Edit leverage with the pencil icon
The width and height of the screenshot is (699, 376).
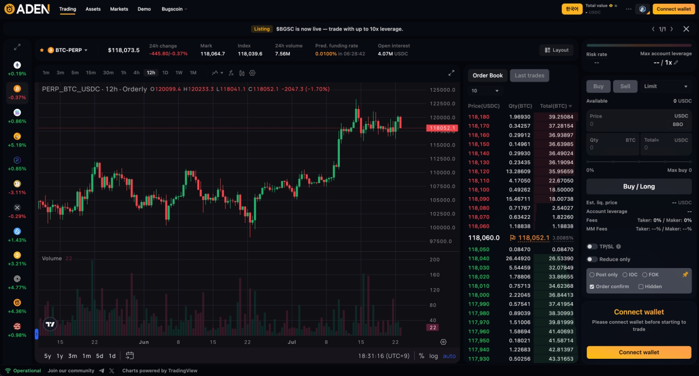(676, 63)
